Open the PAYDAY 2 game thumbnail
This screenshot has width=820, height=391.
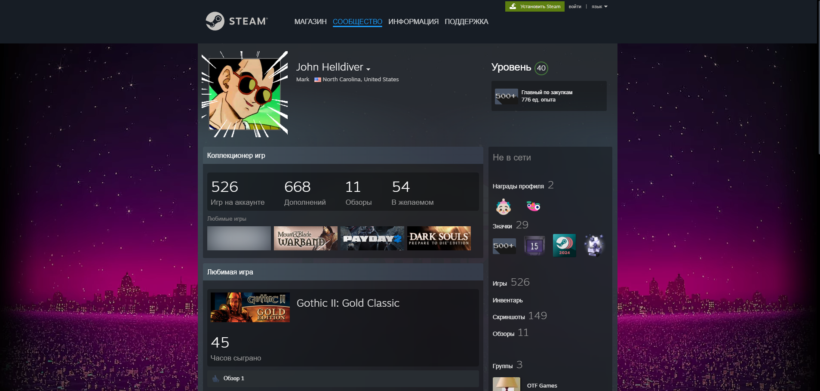coord(372,238)
